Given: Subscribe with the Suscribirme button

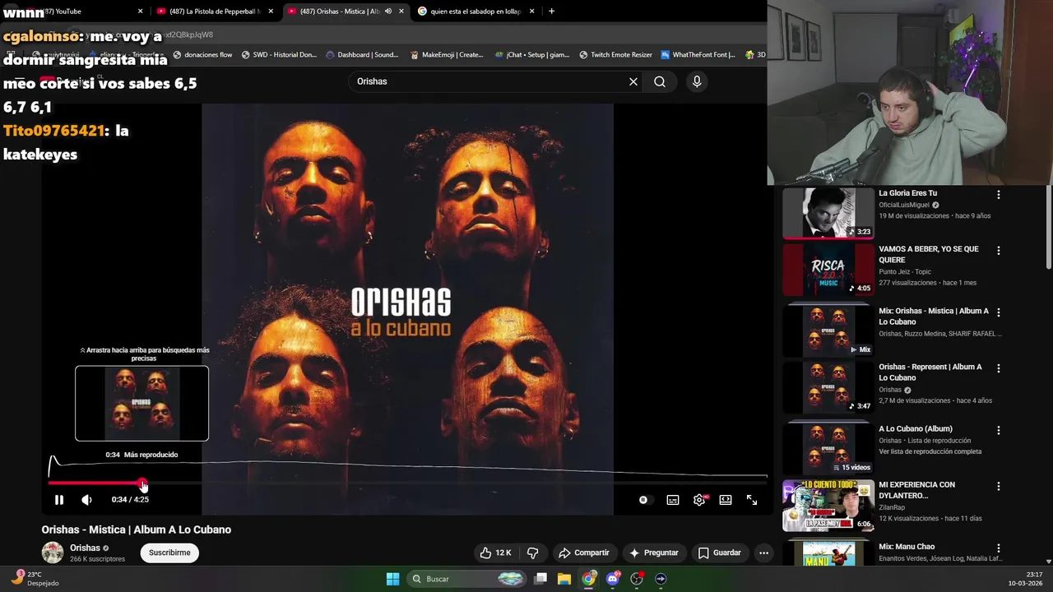Looking at the screenshot, I should pyautogui.click(x=169, y=553).
